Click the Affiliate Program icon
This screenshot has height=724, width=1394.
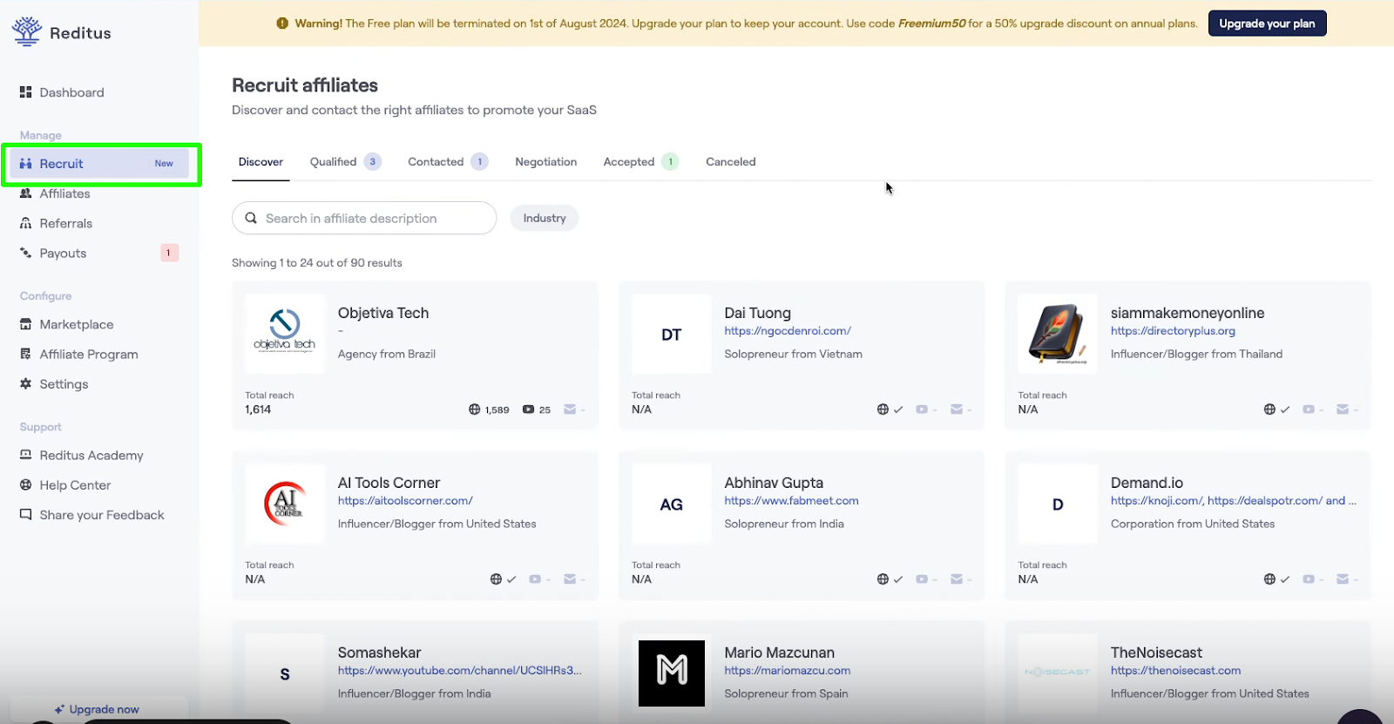pos(25,354)
